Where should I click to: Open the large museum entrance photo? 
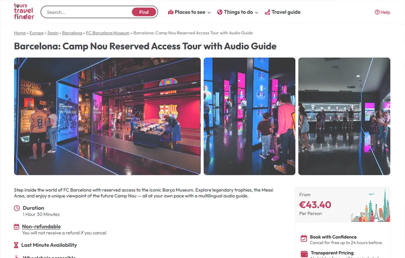[x=107, y=116]
